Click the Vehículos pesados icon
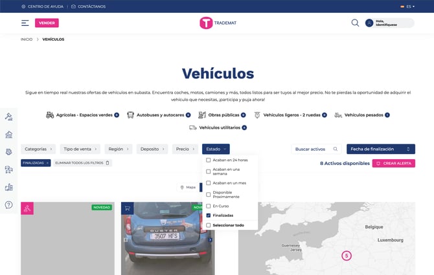This screenshot has height=275, width=434. coord(338,115)
